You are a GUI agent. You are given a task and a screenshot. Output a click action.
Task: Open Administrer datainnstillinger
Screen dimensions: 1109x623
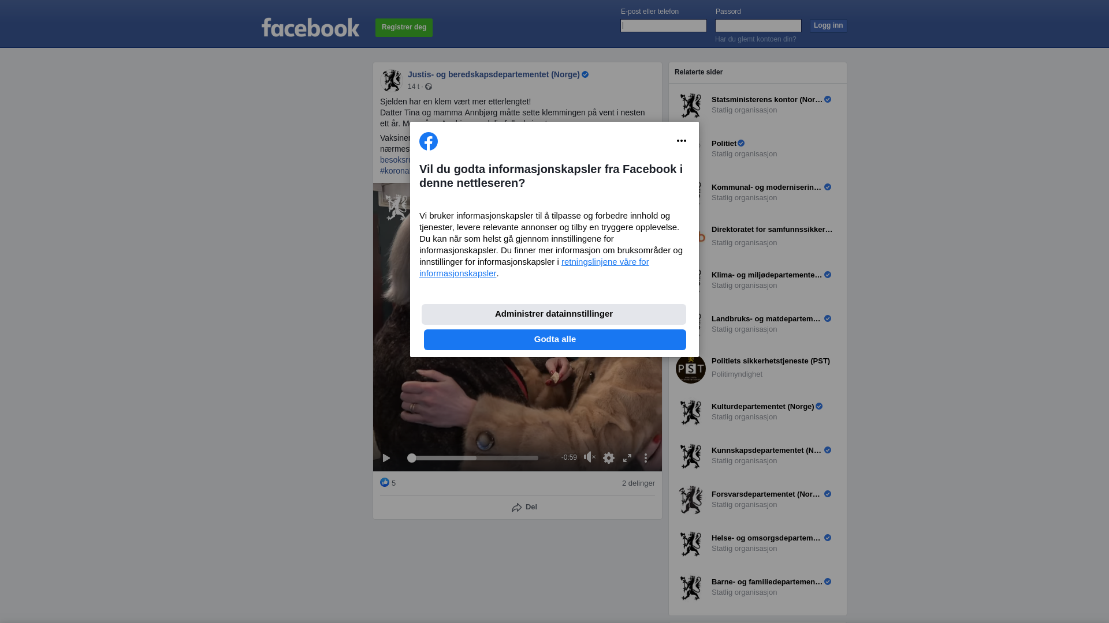pos(554,314)
